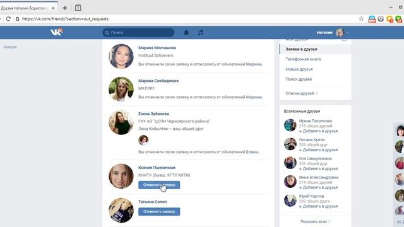404x227 pixels.
Task: Open Наталия profile menu dropdown
Action: (348, 33)
